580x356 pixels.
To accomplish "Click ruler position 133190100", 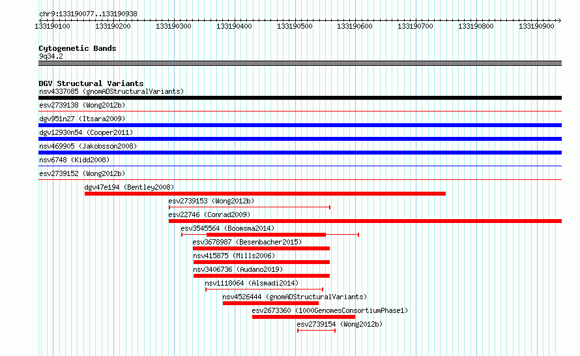I will [52, 26].
